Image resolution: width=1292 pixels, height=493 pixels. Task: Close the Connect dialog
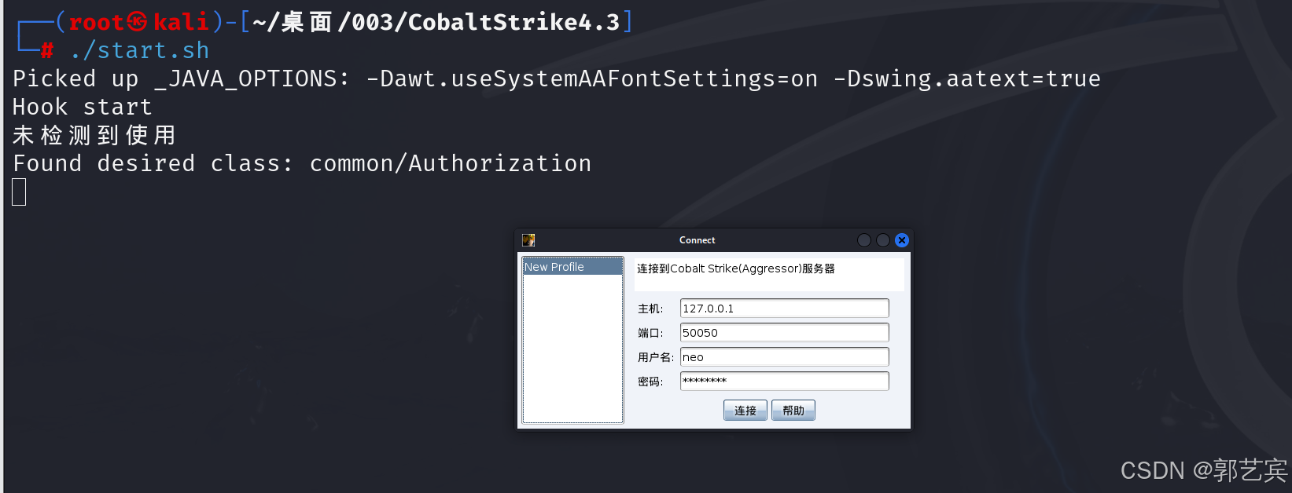[x=902, y=240]
